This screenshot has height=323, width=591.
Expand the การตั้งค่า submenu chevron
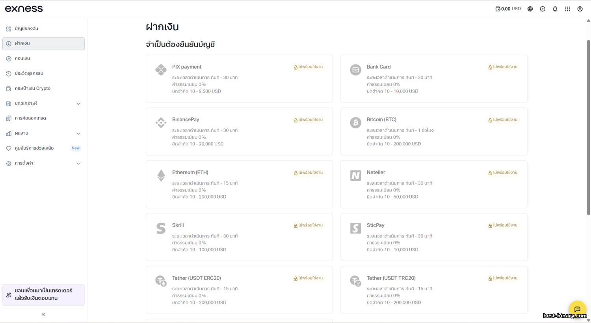click(x=78, y=163)
